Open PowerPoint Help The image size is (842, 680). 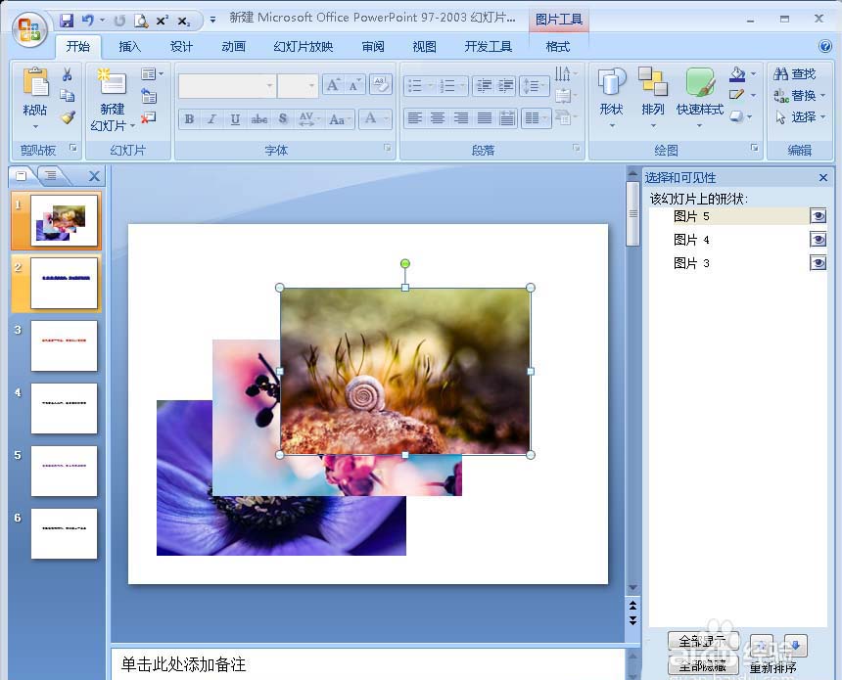[825, 46]
